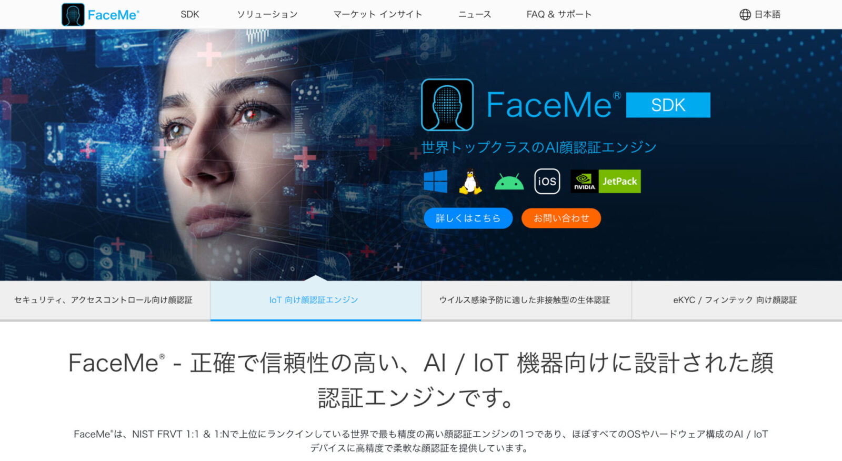Open the ソリューション menu
842x461 pixels.
point(267,15)
